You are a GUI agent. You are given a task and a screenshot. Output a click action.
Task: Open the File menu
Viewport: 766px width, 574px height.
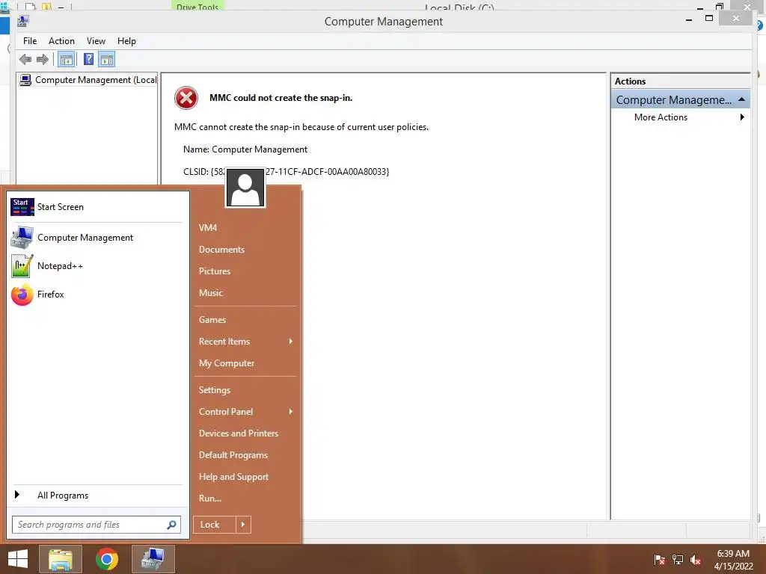tap(30, 41)
